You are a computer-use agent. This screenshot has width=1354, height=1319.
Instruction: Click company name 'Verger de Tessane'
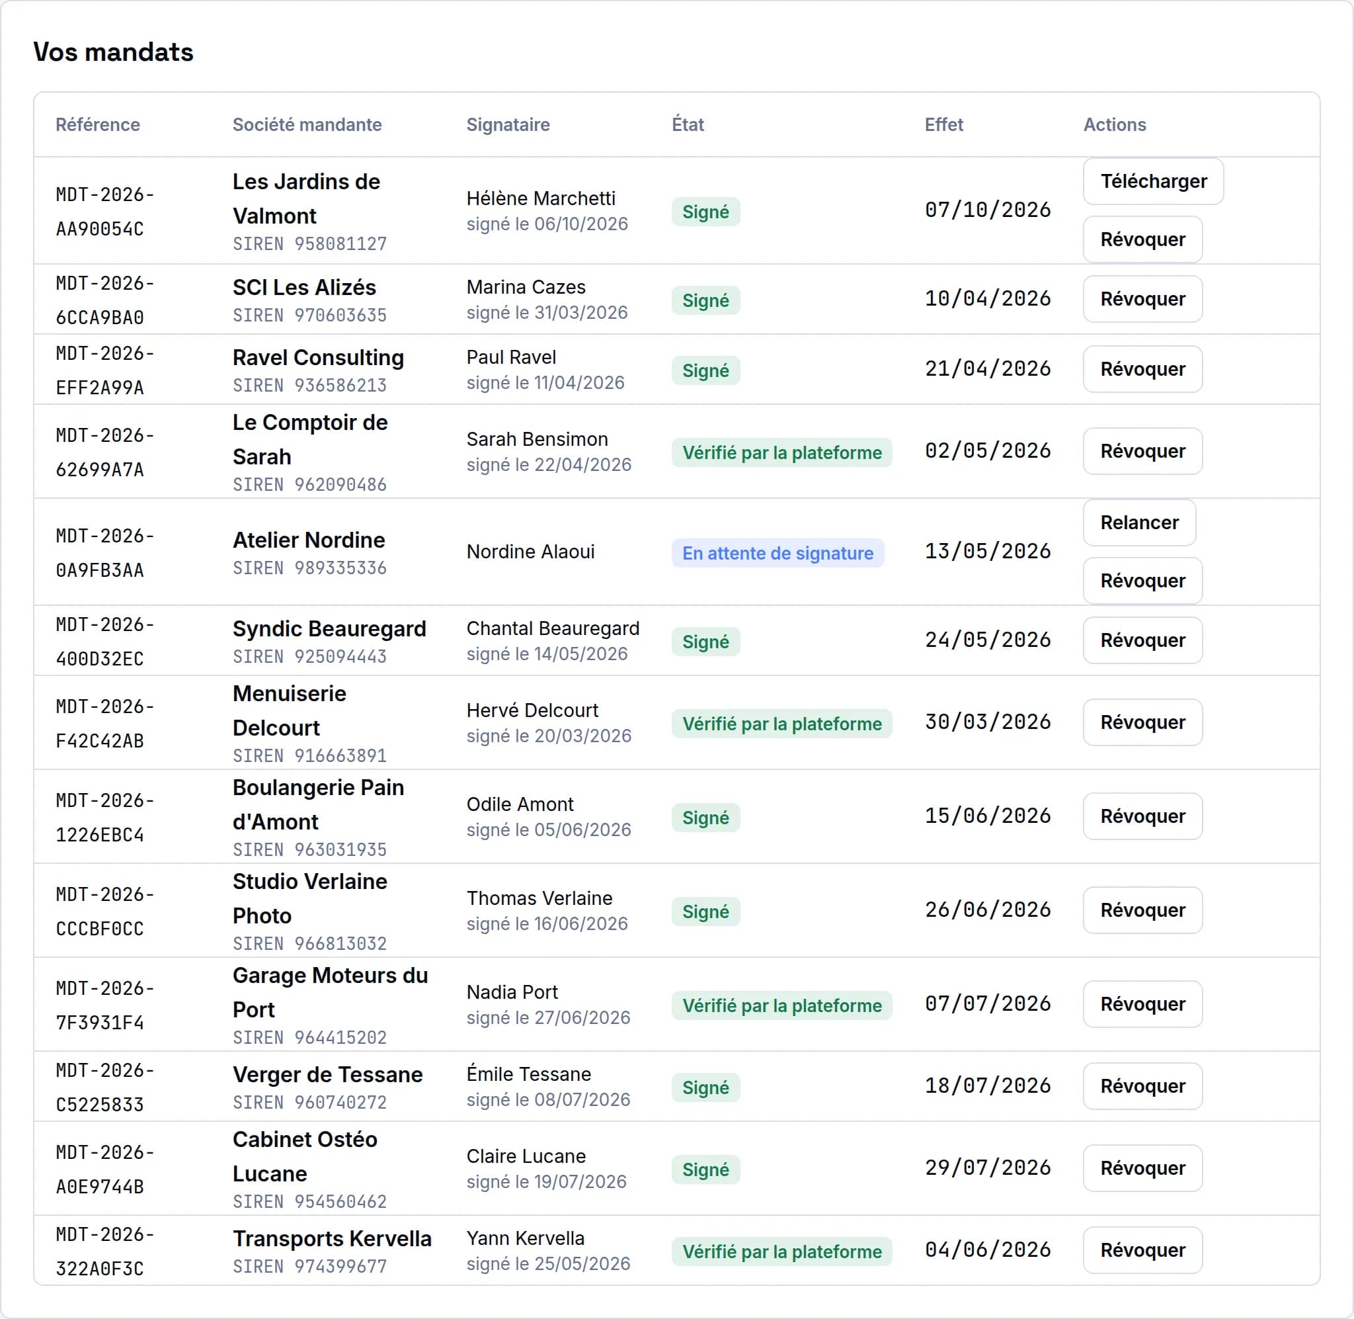pos(327,1074)
